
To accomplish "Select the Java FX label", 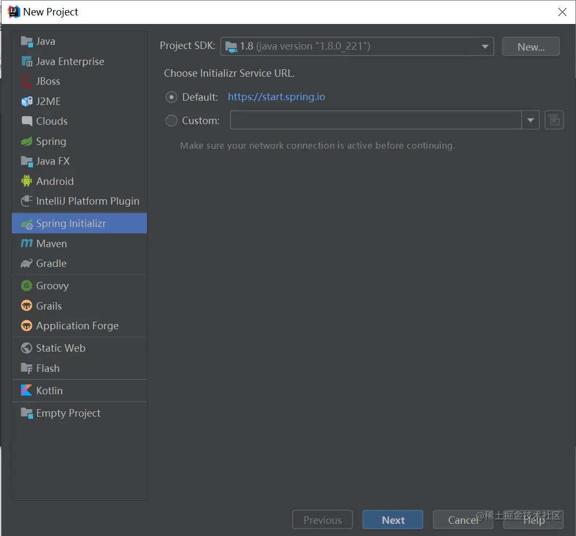I will (x=53, y=161).
